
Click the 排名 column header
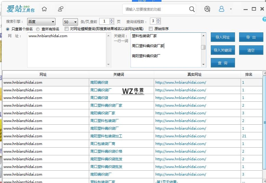click(x=249, y=75)
